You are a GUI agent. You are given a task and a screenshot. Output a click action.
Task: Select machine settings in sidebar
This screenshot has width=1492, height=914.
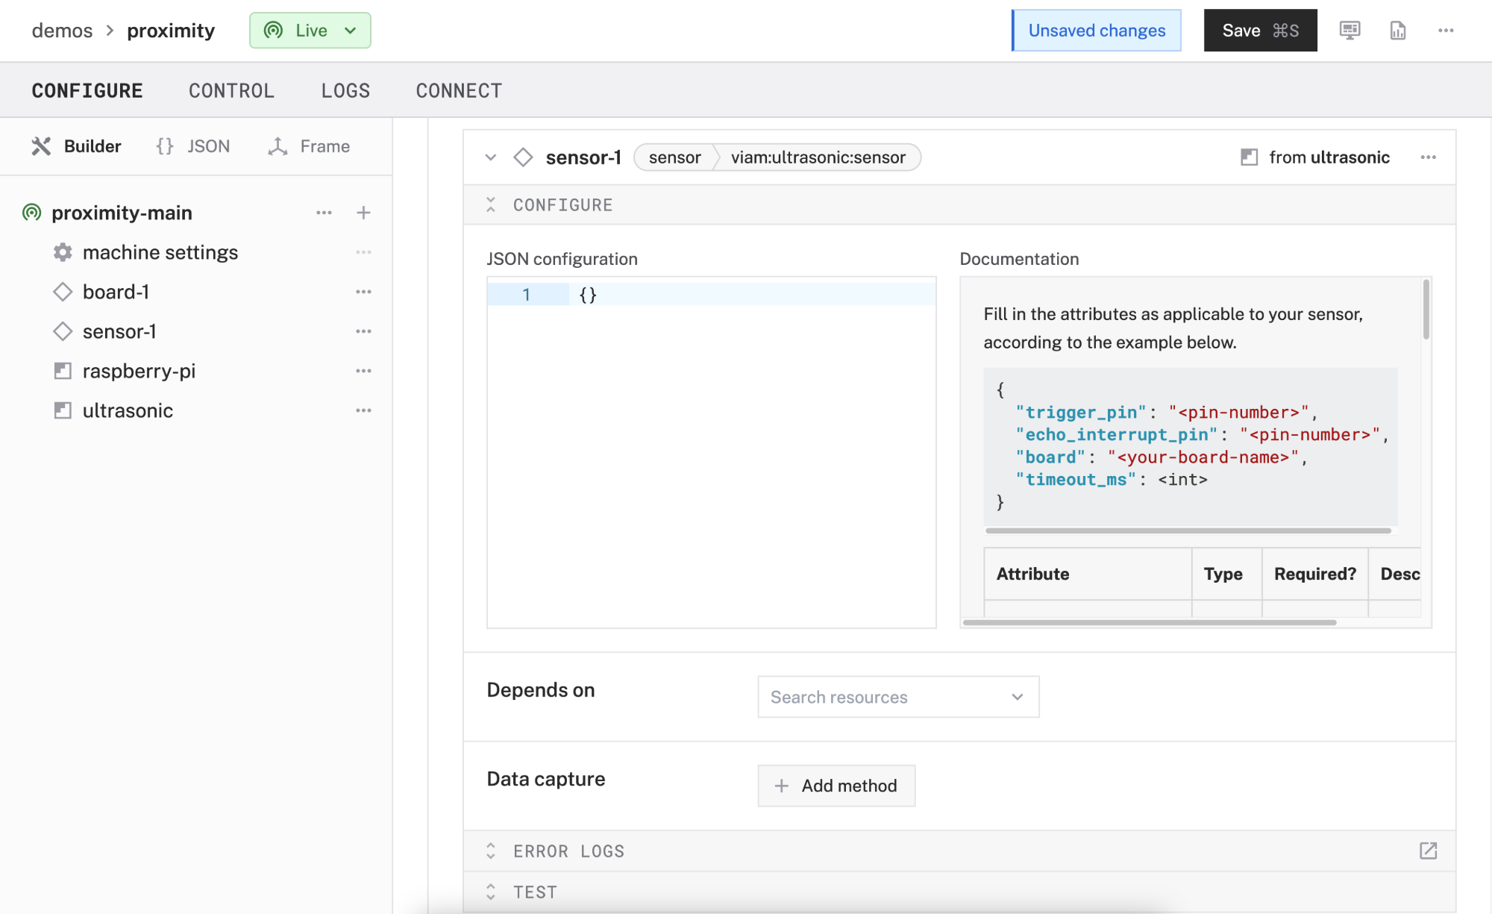160,252
